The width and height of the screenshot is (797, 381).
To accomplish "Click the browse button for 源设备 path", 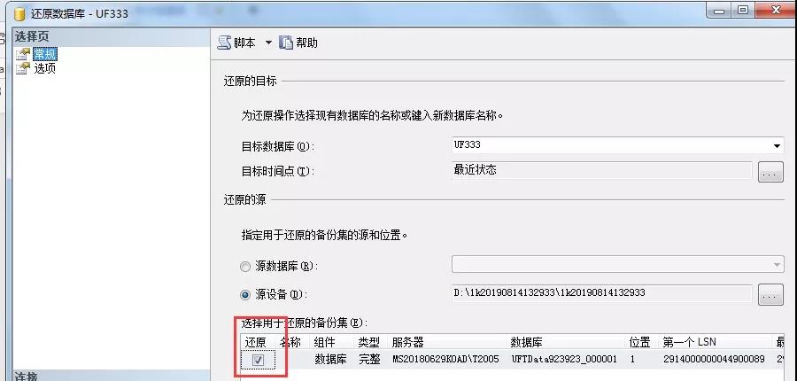I will tap(770, 295).
